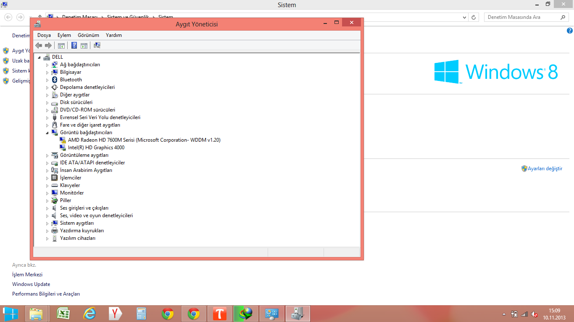This screenshot has width=574, height=322.
Task: Open the Görünüm menu
Action: click(88, 35)
